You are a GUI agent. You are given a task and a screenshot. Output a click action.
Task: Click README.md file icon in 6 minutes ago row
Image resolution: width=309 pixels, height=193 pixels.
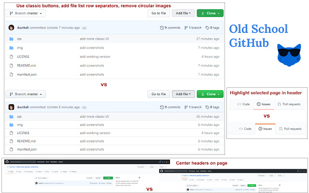coord(11,141)
